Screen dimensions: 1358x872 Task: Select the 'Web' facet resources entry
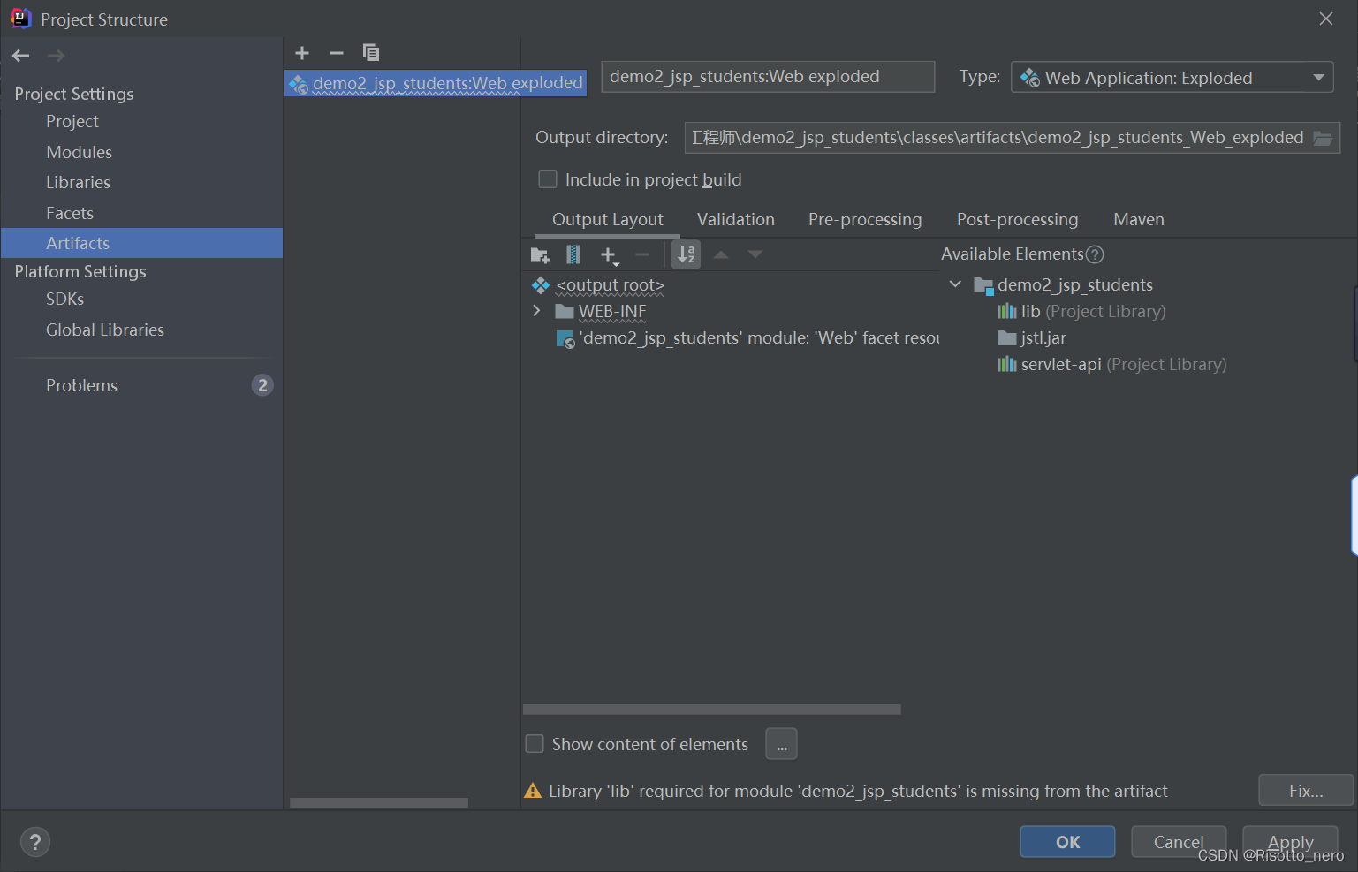tap(747, 338)
